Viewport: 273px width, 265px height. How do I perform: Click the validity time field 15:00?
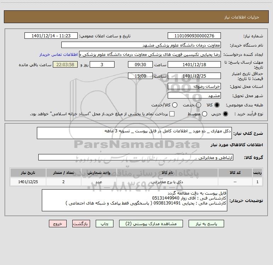140,76
